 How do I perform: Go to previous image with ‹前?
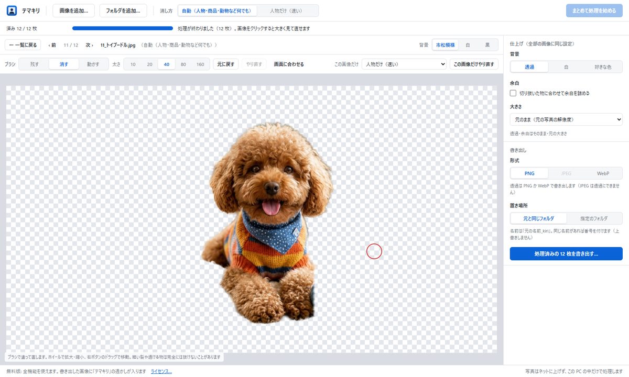point(52,45)
